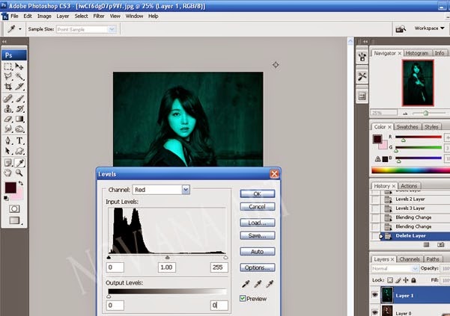The image size is (450, 316).
Task: Hide Layer 0 with its eye icon
Action: (375, 312)
